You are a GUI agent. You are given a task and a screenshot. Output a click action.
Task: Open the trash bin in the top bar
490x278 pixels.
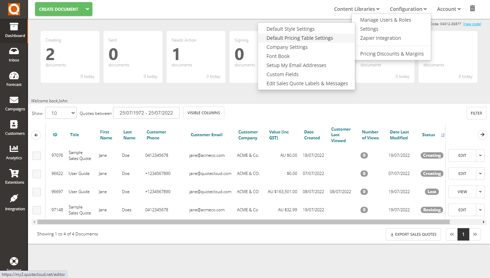coord(472,8)
